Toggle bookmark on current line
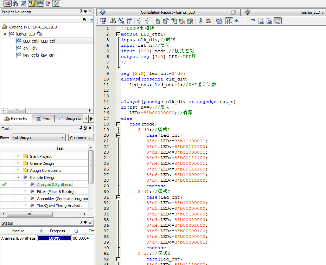This screenshot has height=265, width=326. [x=158, y=21]
